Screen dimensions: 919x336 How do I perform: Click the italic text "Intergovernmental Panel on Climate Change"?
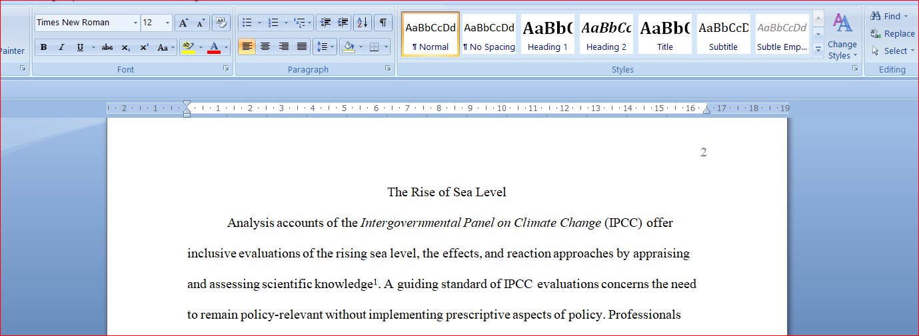(x=480, y=223)
